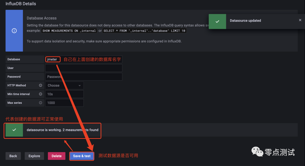Show HTTP Method info tooltip icon

[40, 85]
